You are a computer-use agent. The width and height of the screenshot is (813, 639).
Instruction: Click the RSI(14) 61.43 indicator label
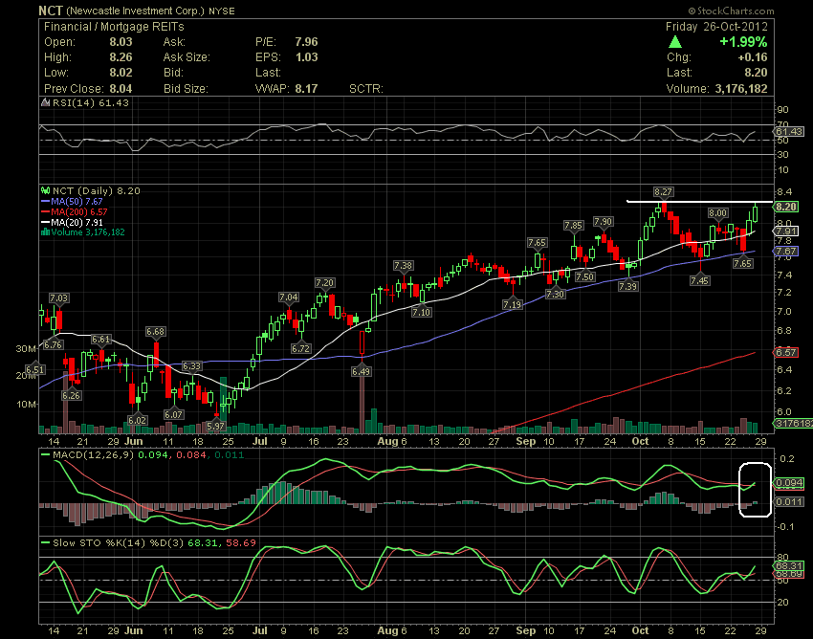91,102
